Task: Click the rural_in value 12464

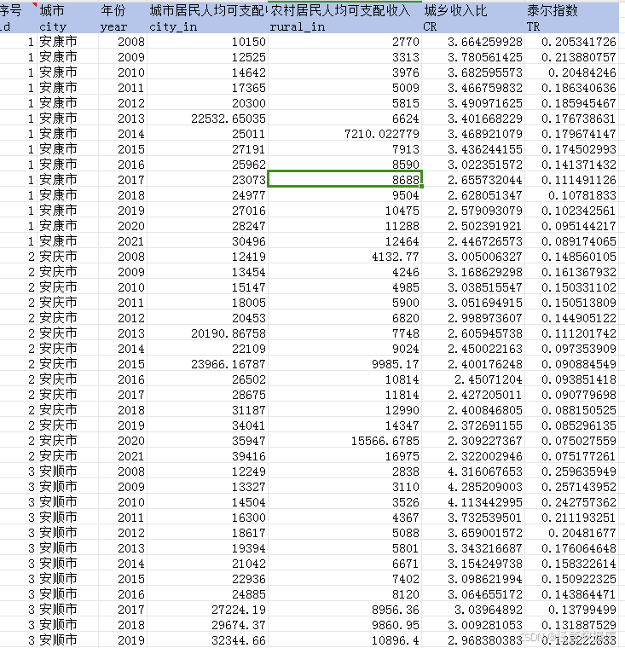Action: pyautogui.click(x=402, y=241)
